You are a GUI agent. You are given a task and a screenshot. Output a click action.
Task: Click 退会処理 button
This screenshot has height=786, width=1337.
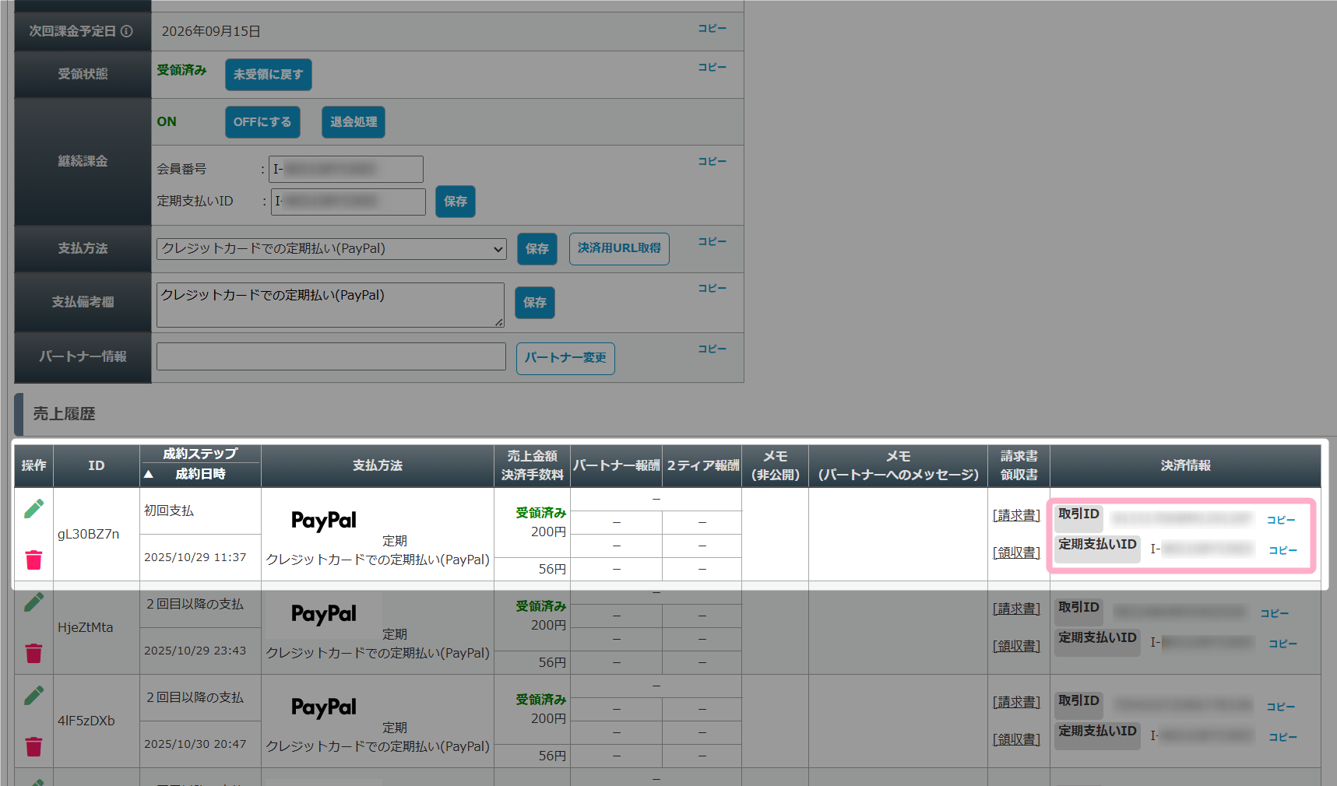[x=354, y=122]
